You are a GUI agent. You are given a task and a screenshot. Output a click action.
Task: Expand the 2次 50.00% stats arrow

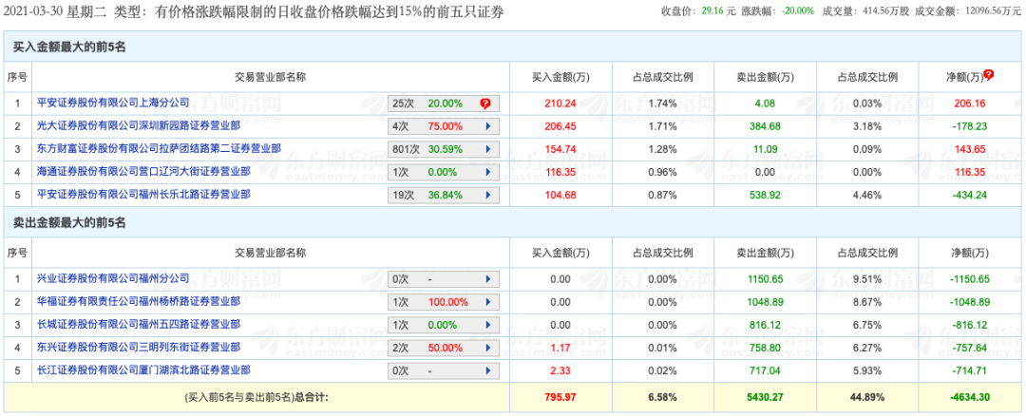coord(487,348)
